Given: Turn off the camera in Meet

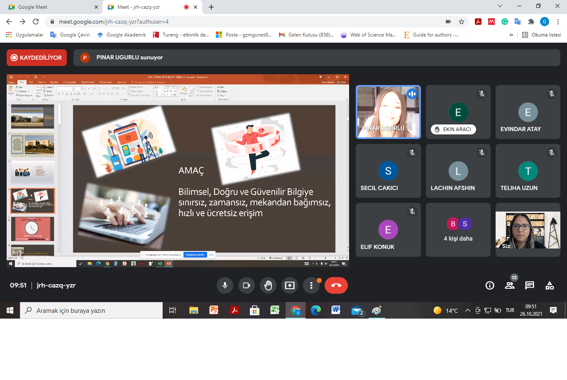Looking at the screenshot, I should point(247,285).
